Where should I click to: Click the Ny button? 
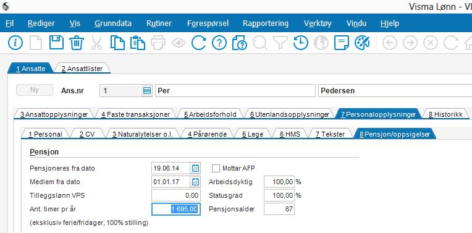[x=35, y=90]
